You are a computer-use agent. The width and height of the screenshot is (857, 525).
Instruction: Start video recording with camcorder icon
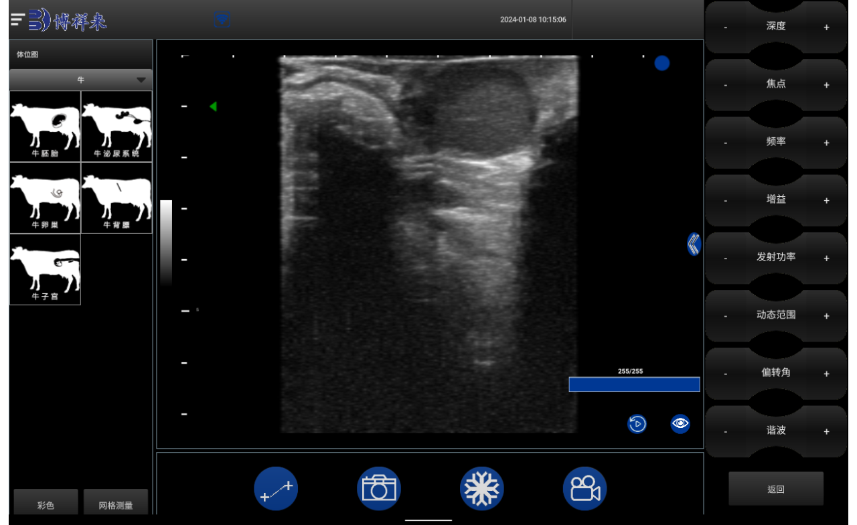click(585, 489)
